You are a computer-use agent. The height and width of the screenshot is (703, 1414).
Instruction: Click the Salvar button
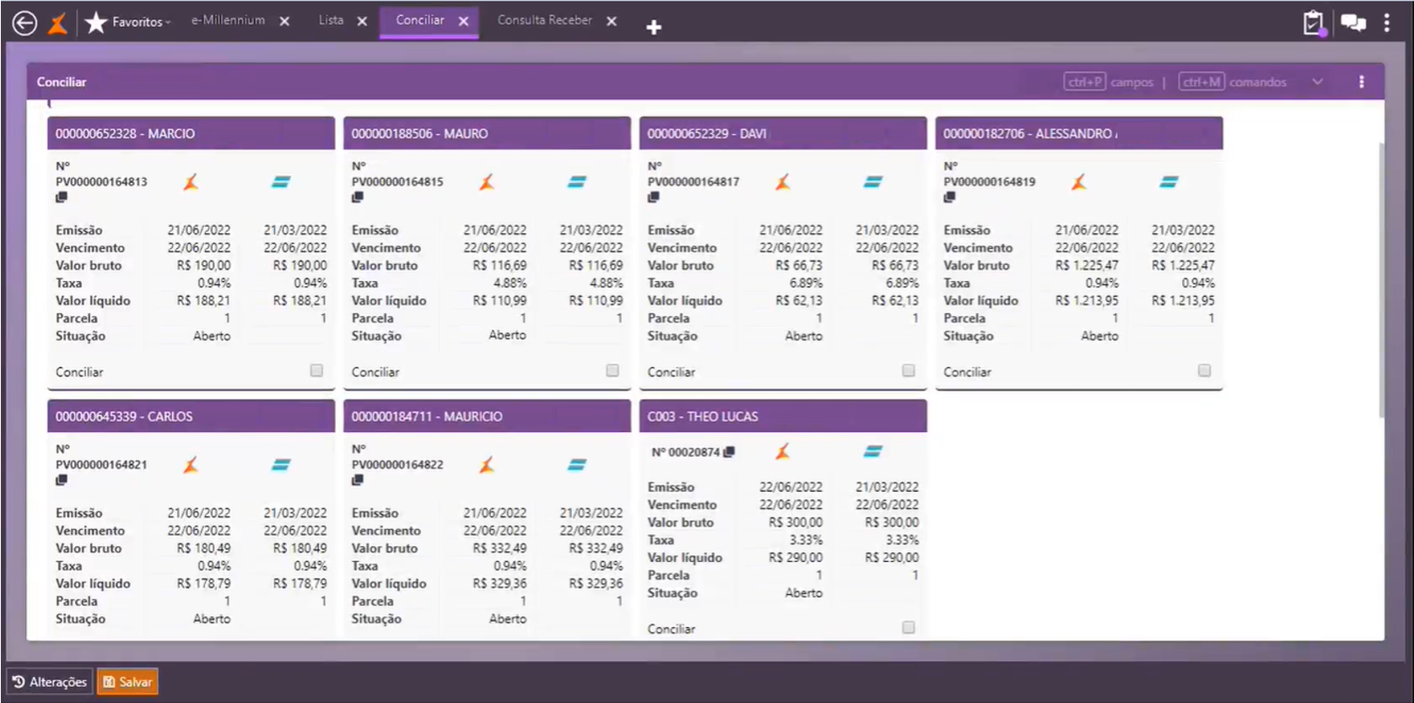(127, 682)
